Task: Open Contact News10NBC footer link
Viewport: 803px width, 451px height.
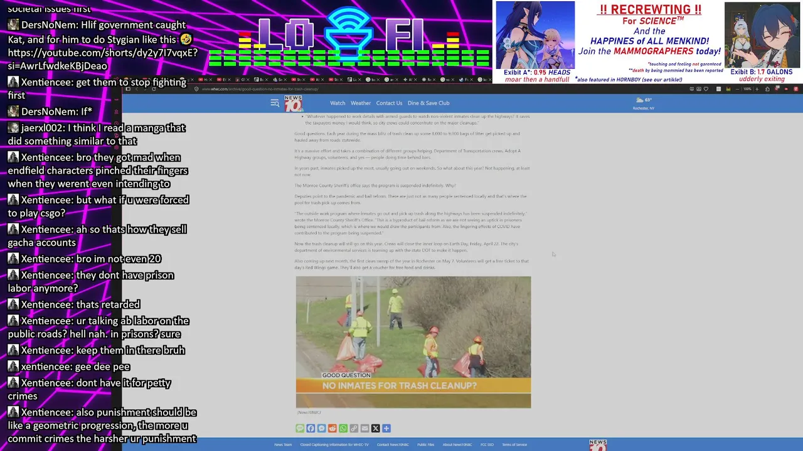Action: point(393,445)
